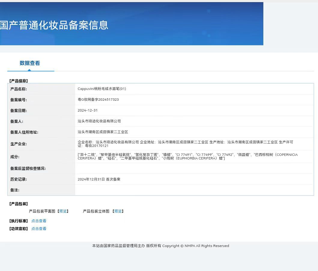
Task: Click the 产品名称 row label
Action: coord(18,89)
